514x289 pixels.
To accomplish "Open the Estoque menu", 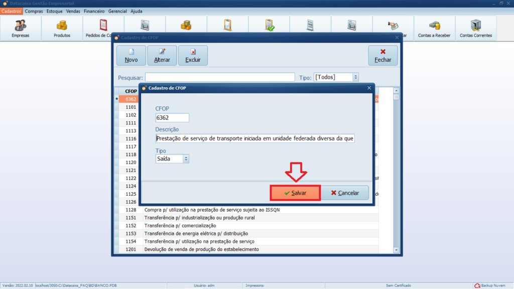I will (55, 11).
